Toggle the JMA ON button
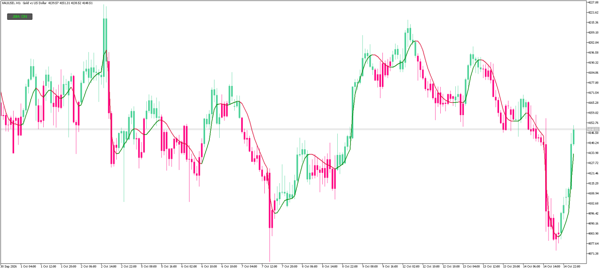This screenshot has height=270, width=603. coord(20,16)
